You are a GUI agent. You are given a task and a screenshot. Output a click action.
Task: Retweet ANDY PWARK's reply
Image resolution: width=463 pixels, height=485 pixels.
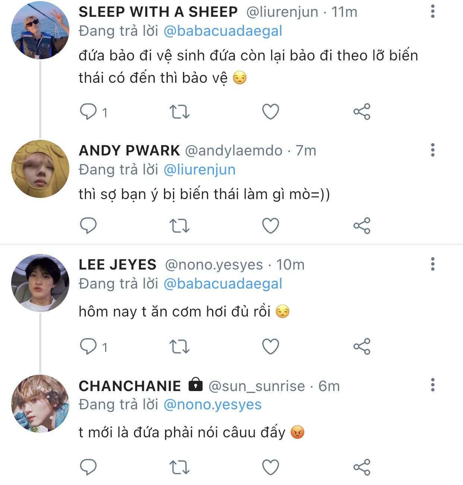(x=179, y=226)
